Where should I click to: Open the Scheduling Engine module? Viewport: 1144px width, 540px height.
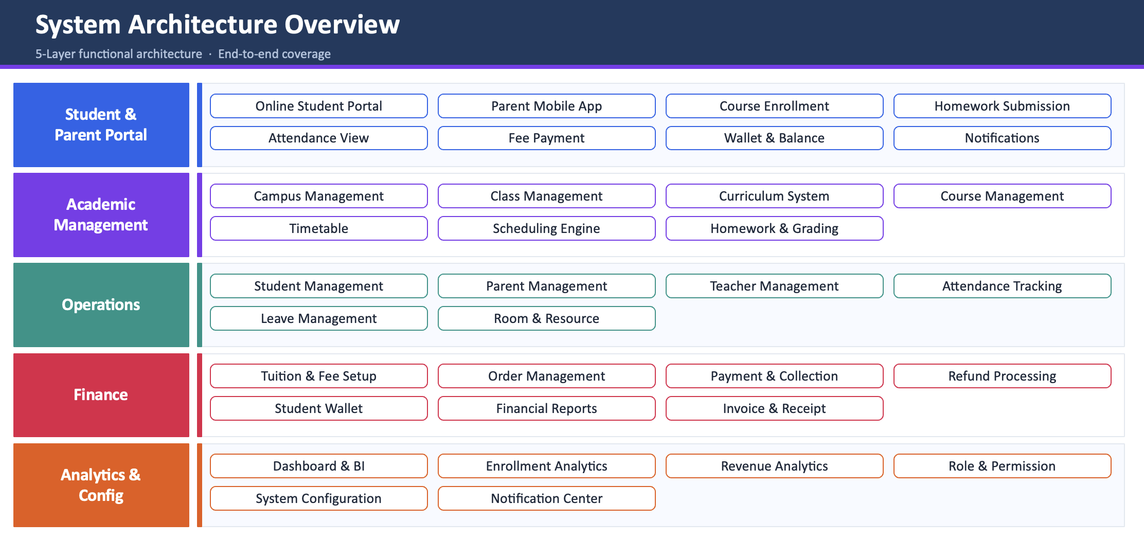(x=546, y=228)
